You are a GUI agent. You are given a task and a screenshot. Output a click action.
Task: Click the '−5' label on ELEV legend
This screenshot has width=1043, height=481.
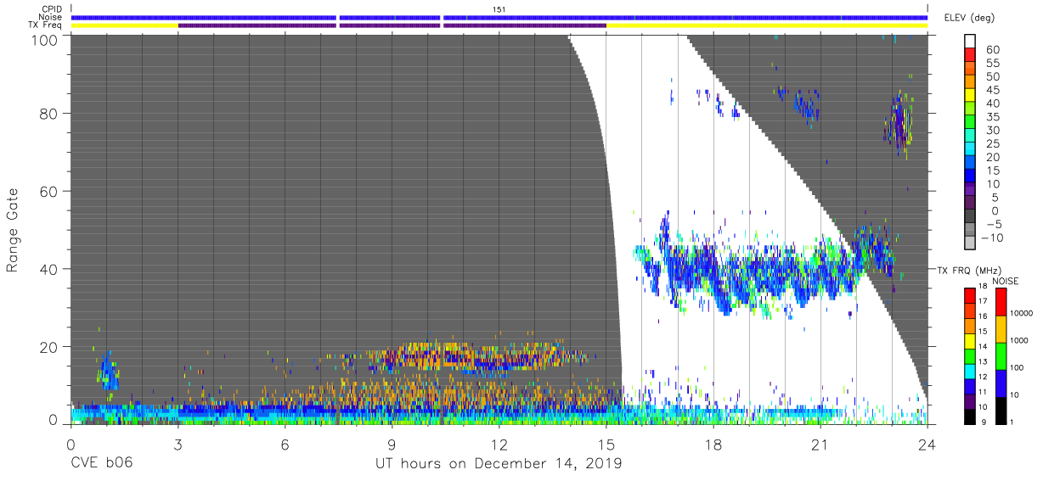coord(993,225)
